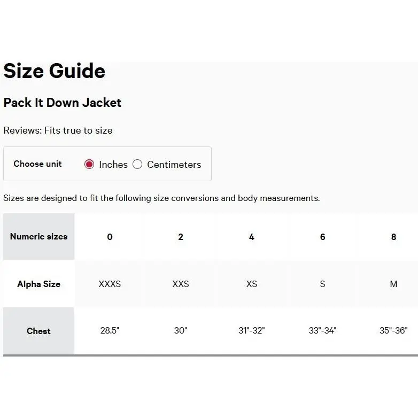Click the 33"-34" chest measurement cell
This screenshot has width=418, height=418.
pyautogui.click(x=322, y=330)
